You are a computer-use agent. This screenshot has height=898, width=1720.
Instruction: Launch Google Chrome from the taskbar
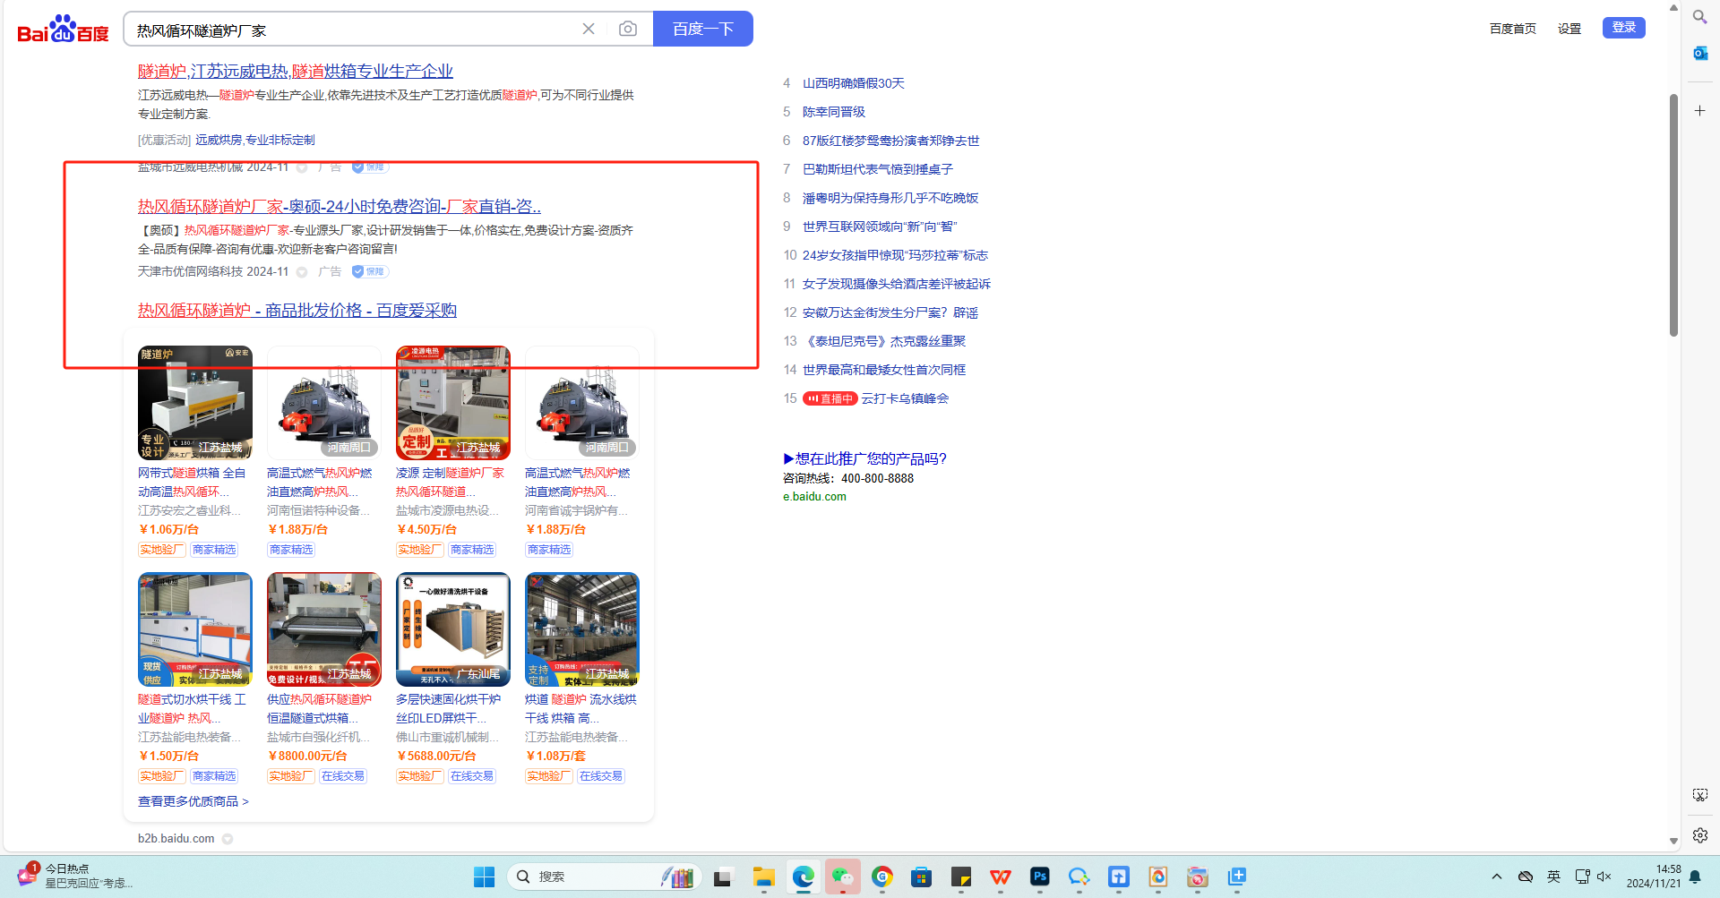[882, 877]
